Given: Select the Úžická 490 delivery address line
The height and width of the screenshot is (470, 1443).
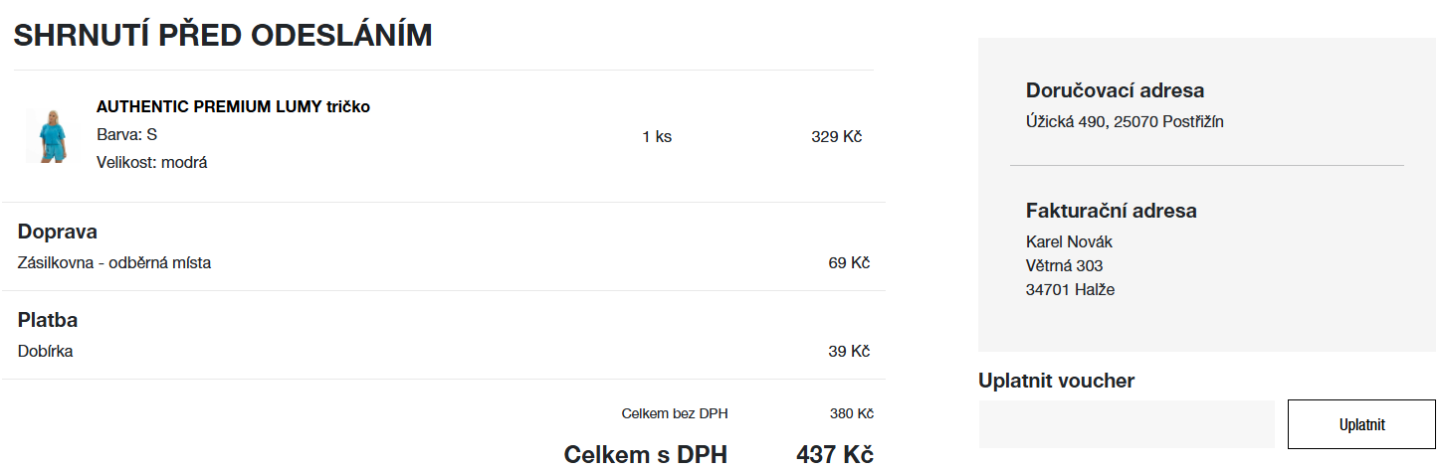Looking at the screenshot, I should (x=1125, y=121).
